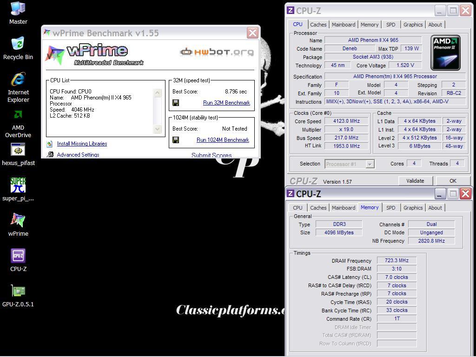Click the icon next to Advanced Settings
The height and width of the screenshot is (357, 476).
pos(50,154)
